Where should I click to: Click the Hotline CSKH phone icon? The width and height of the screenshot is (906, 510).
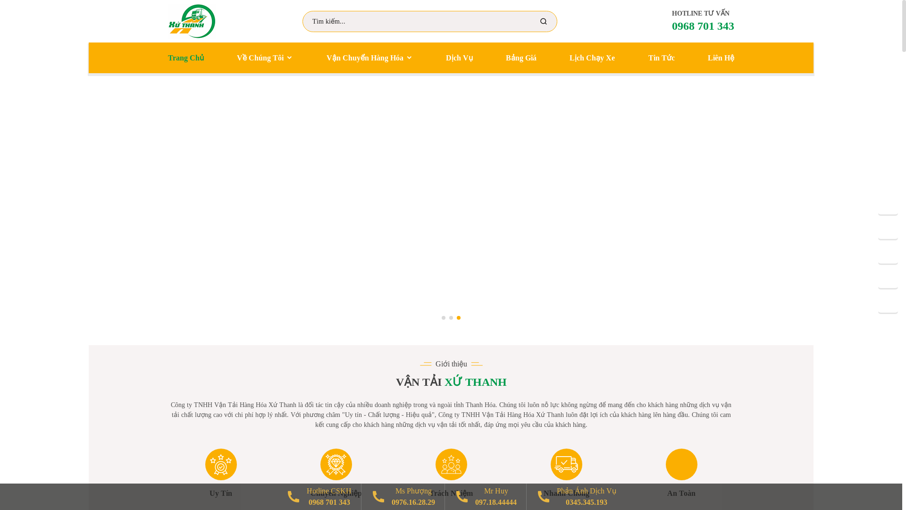[x=294, y=497]
